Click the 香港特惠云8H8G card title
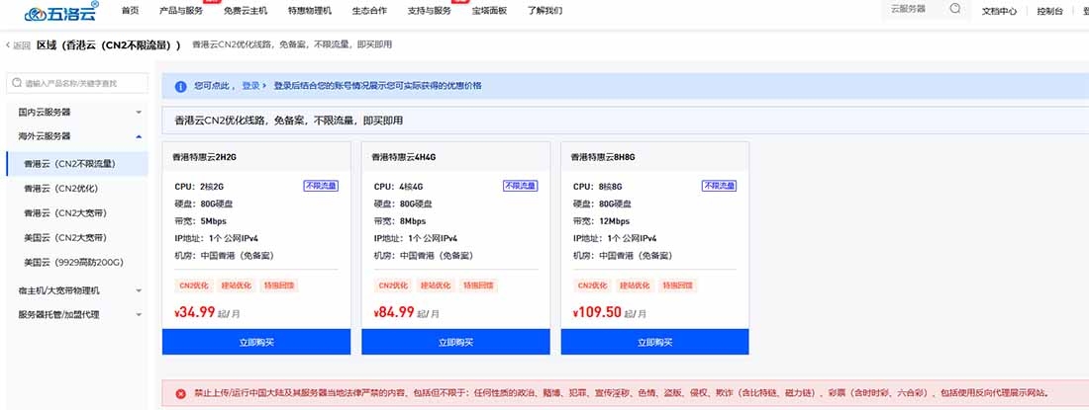Screen dimensions: 1089x410 [603, 157]
